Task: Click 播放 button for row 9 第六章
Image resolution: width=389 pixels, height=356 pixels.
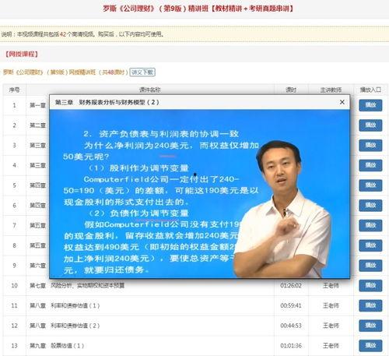Action: click(x=370, y=266)
